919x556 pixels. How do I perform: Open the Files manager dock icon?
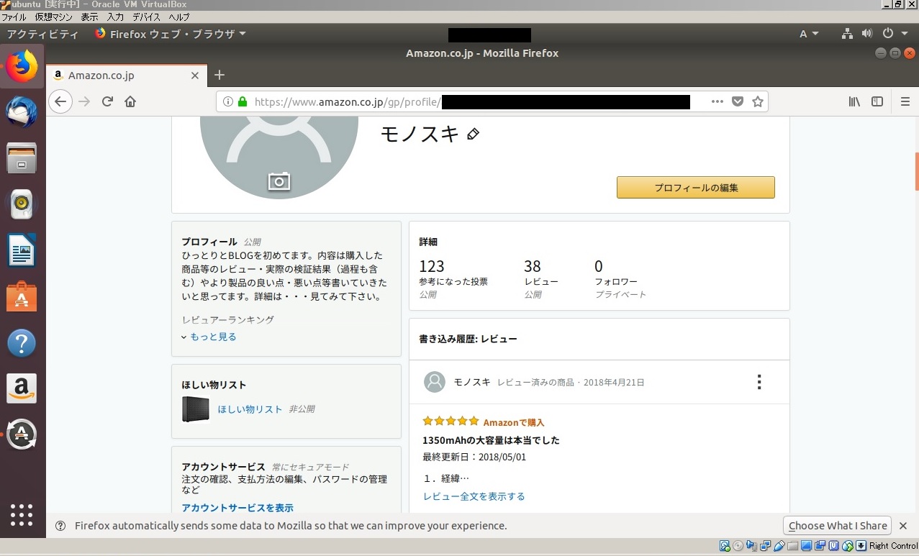coord(22,158)
